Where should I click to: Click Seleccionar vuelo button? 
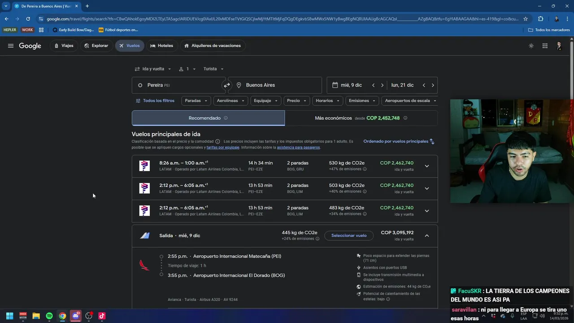(x=349, y=236)
